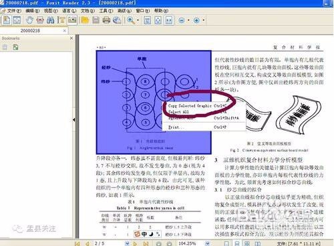Click the Fit Page icon

click(x=158, y=20)
